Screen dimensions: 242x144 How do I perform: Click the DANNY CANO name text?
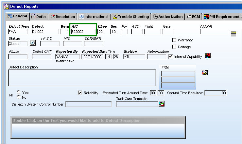65,61
